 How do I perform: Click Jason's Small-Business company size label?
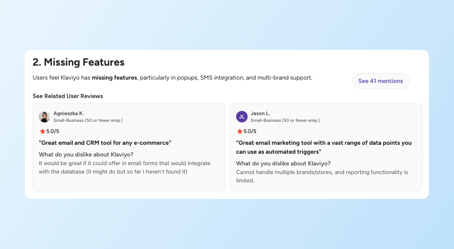[x=285, y=120]
